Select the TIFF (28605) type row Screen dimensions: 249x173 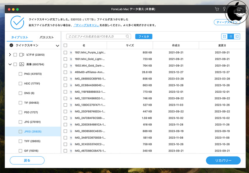[33, 141]
